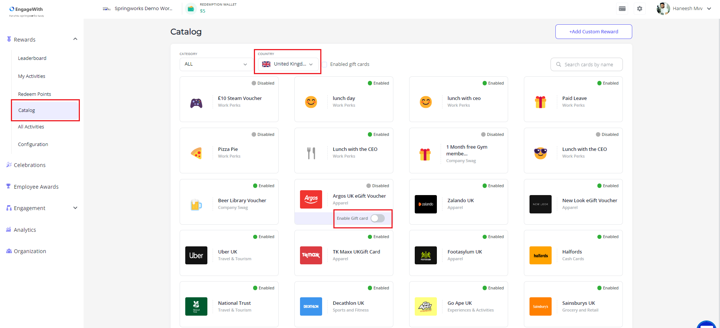Expand the Engagement section chevron

[x=75, y=208]
